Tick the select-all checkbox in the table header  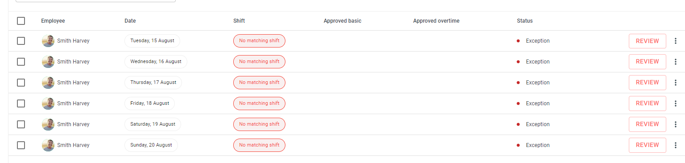coord(21,21)
